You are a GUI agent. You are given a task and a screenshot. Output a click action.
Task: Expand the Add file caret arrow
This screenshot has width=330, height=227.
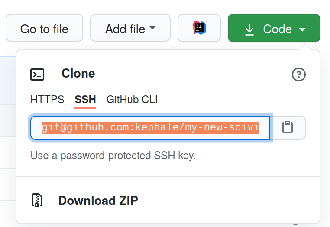(152, 28)
